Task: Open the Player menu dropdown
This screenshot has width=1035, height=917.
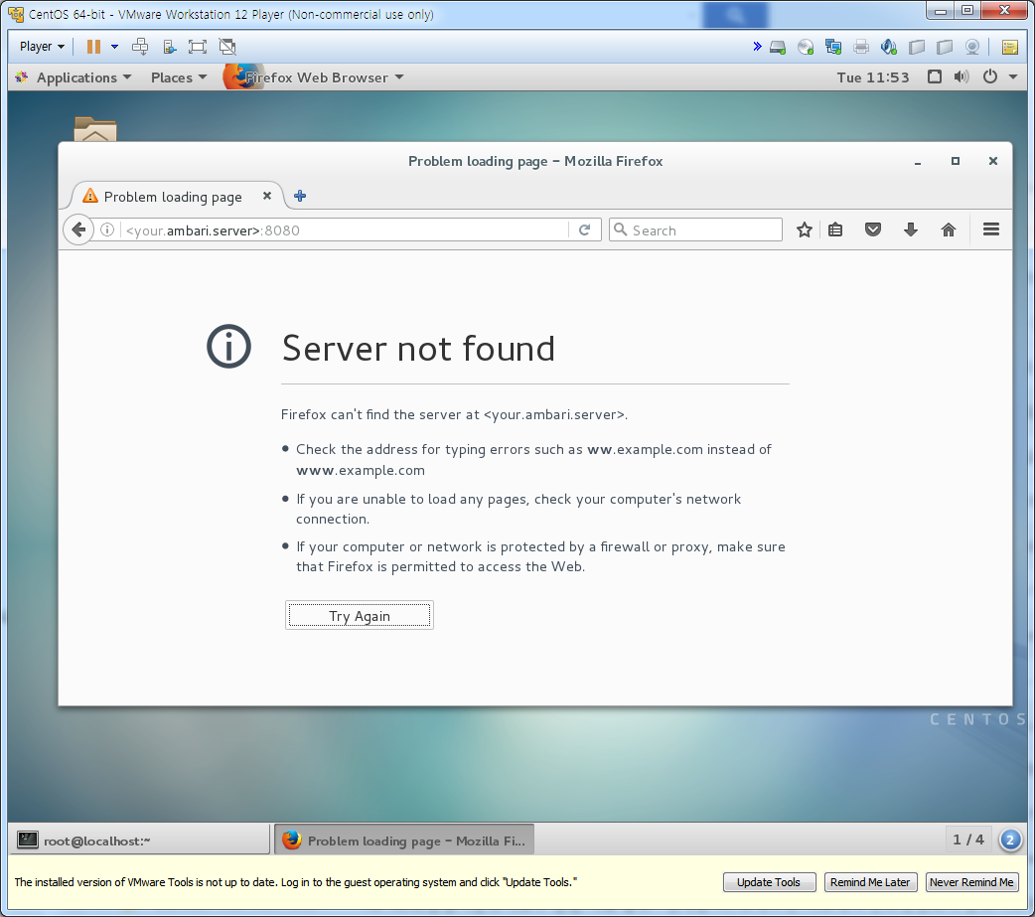Action: click(40, 46)
